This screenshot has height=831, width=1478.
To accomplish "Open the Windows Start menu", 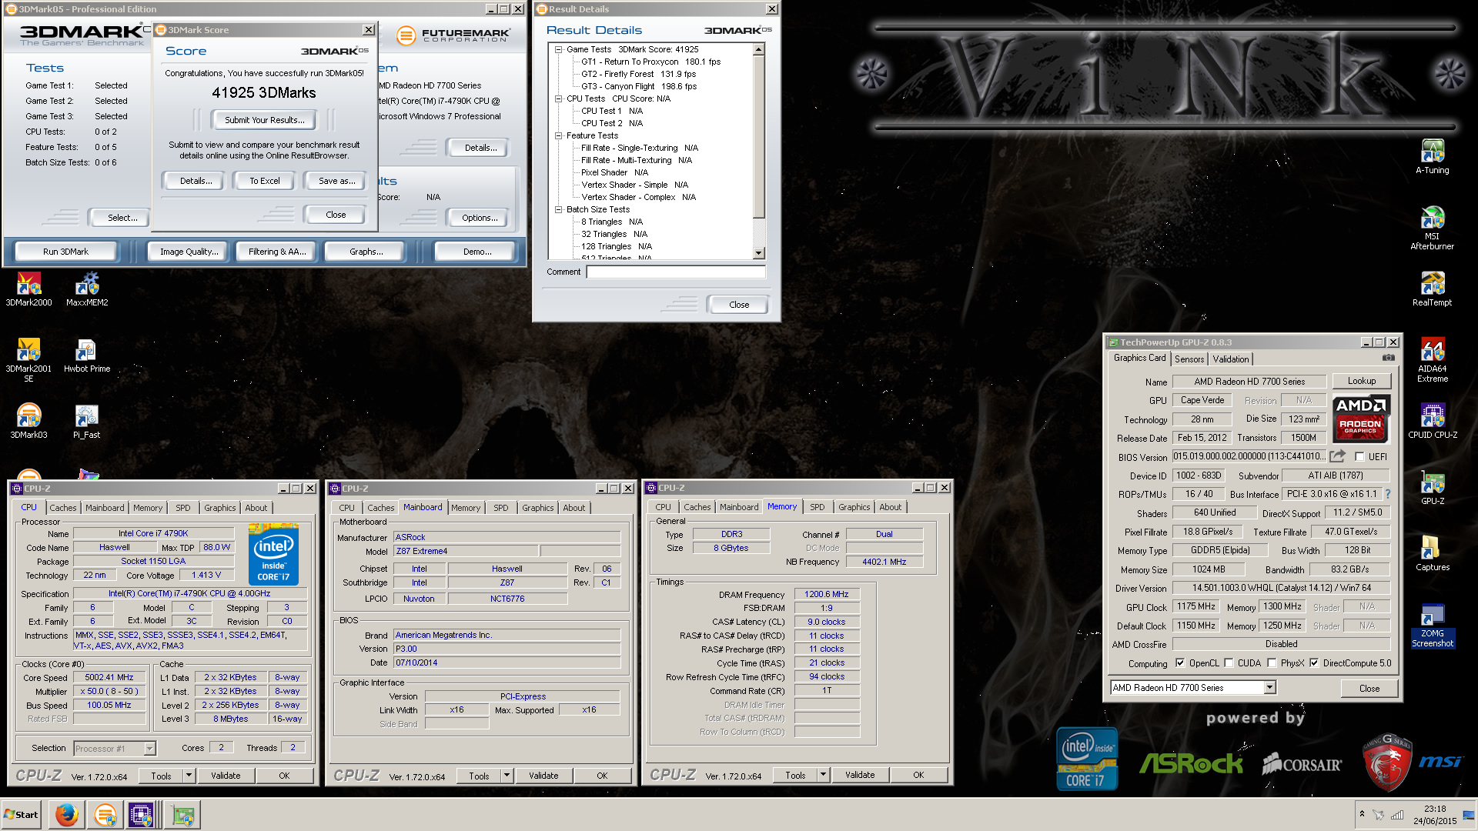I will tap(22, 814).
